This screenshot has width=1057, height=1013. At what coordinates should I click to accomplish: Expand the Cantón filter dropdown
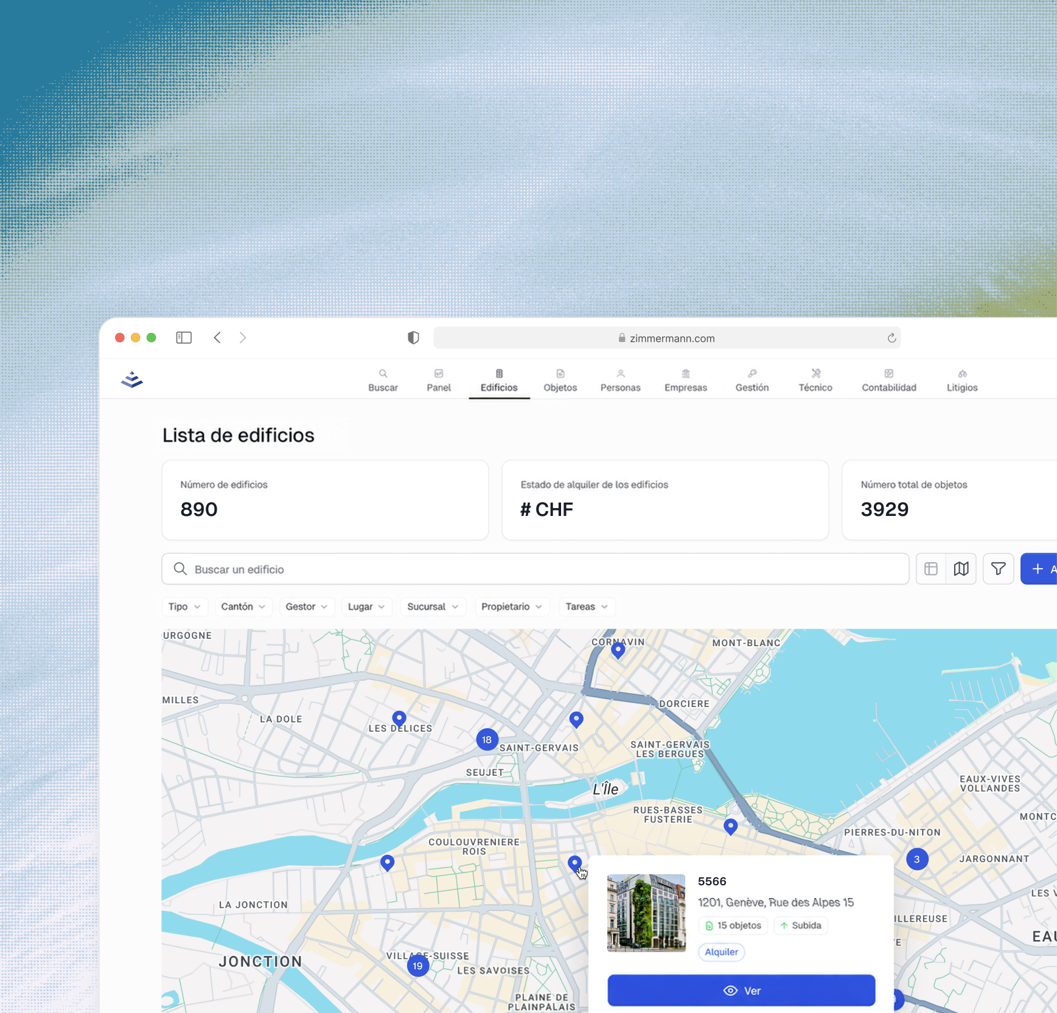click(243, 607)
